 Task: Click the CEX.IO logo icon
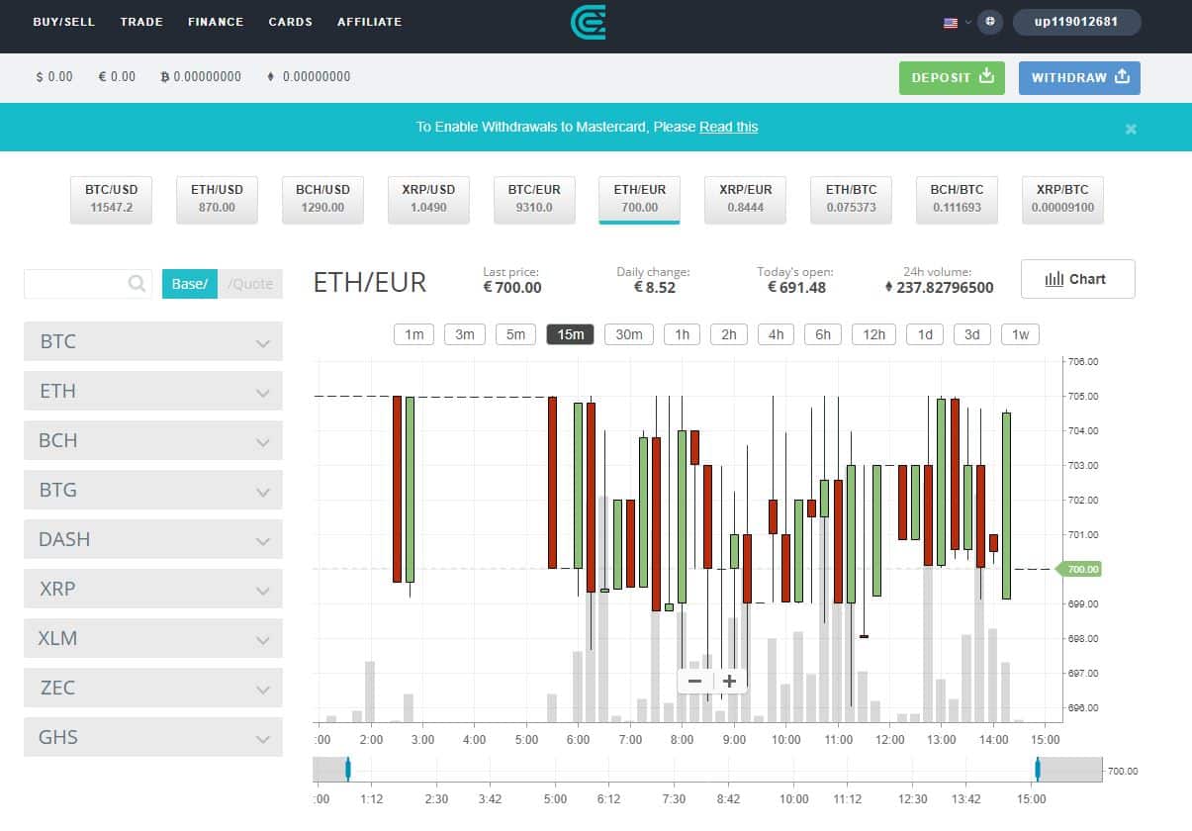click(x=588, y=22)
